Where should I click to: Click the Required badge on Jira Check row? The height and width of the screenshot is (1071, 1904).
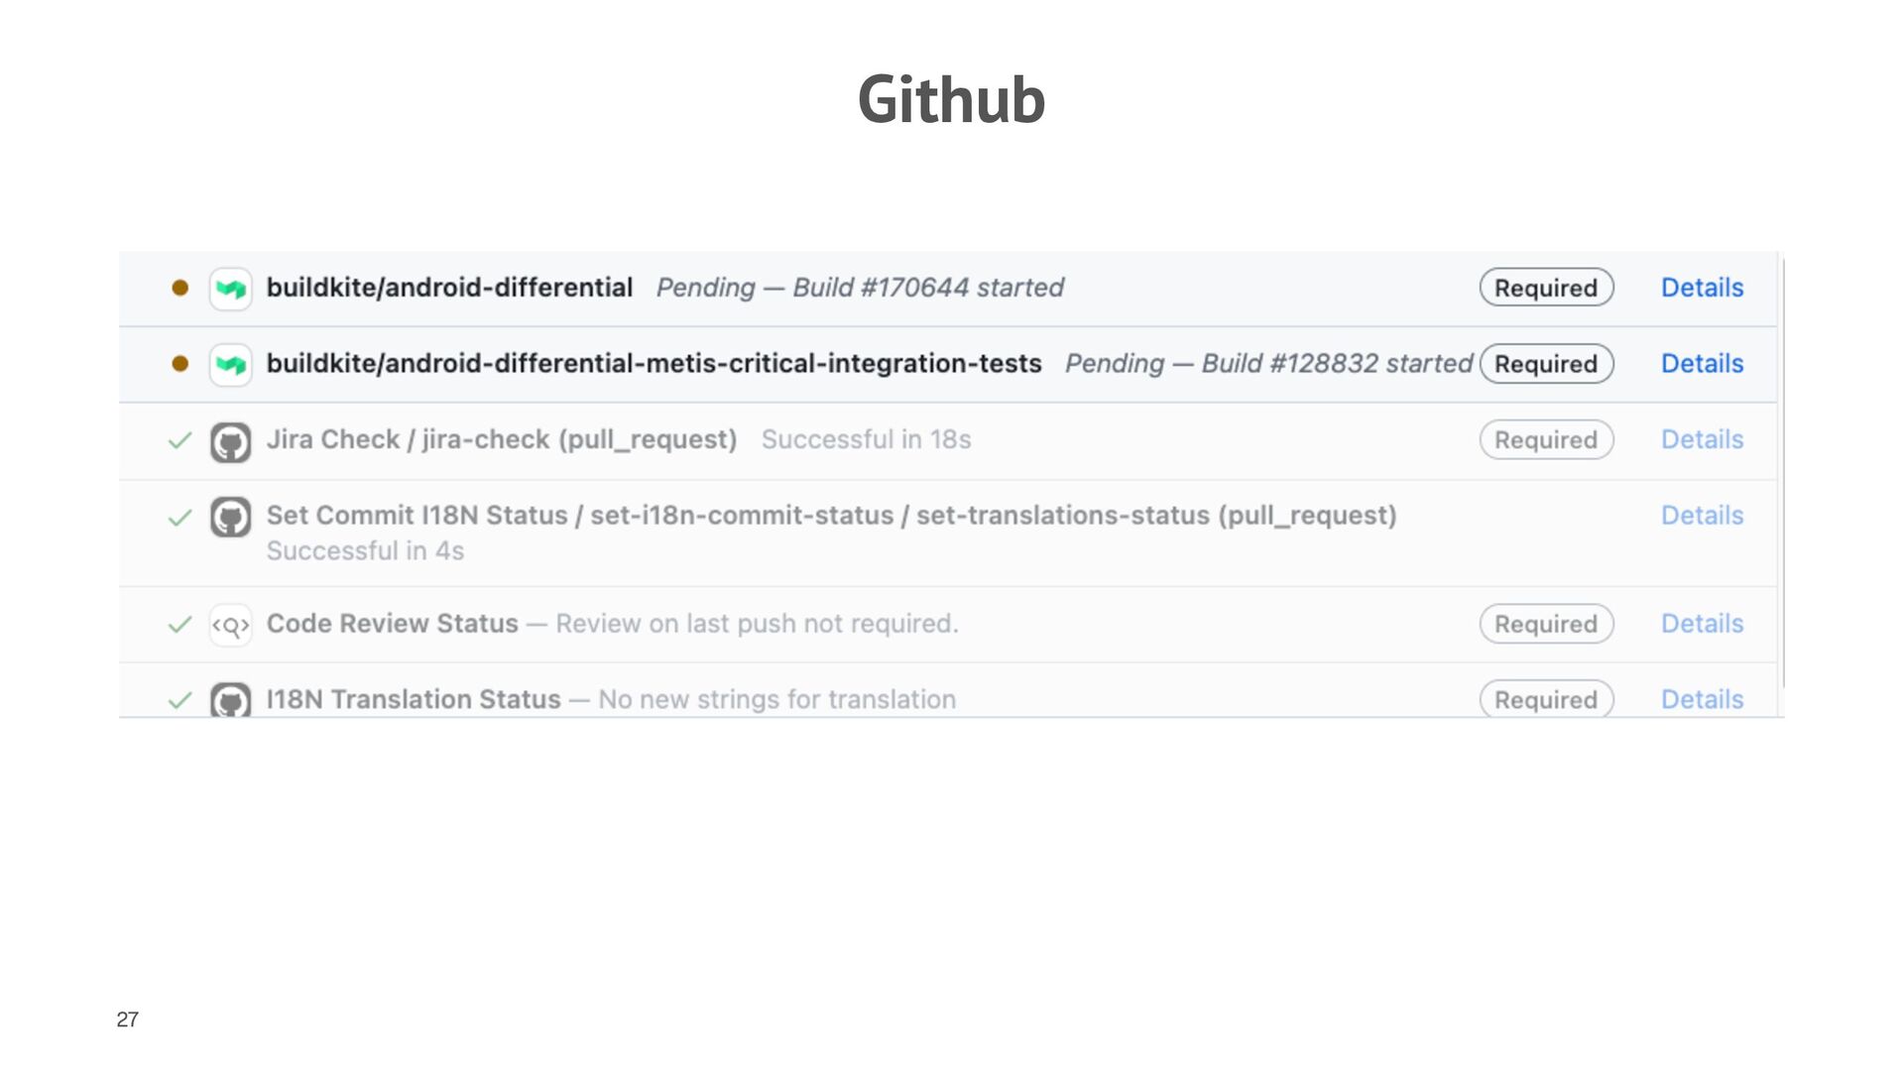tap(1546, 439)
